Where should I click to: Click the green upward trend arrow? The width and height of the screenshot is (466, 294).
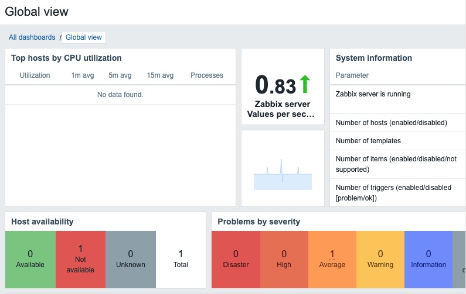[x=305, y=84]
